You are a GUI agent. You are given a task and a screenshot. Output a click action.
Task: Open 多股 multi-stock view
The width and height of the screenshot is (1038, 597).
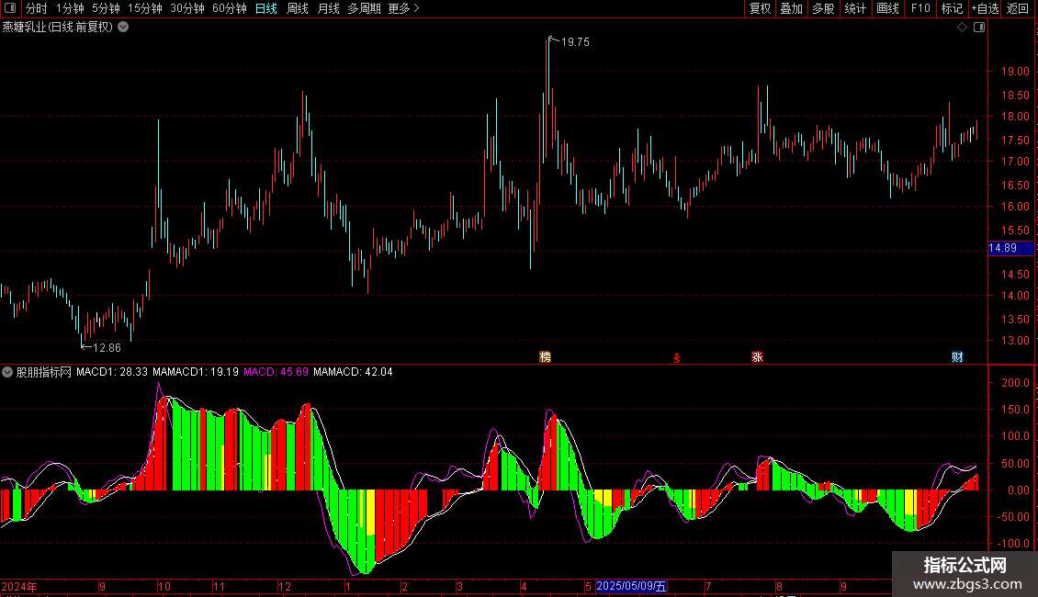click(x=823, y=8)
